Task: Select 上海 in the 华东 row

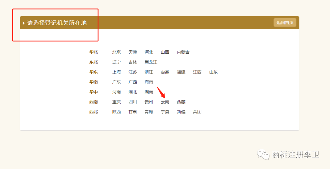Action: click(116, 72)
